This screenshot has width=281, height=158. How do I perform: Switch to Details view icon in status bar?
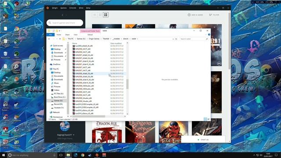point(205,119)
